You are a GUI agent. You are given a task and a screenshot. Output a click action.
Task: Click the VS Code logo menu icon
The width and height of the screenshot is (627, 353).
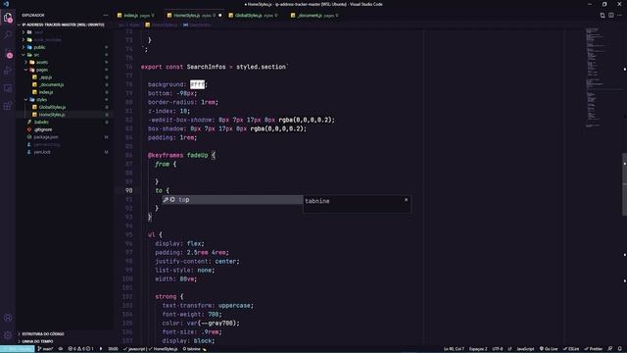[x=6, y=4]
